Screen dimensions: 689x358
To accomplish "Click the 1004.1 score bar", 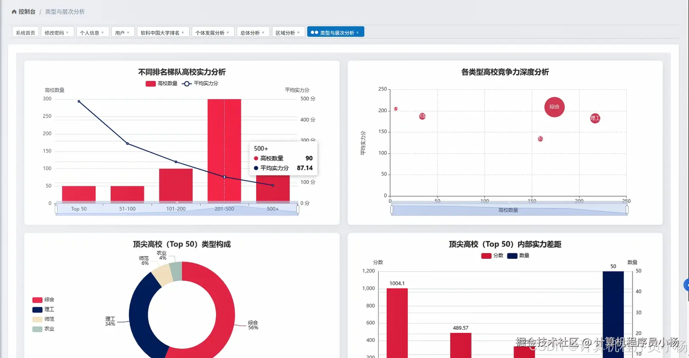I will (x=397, y=323).
